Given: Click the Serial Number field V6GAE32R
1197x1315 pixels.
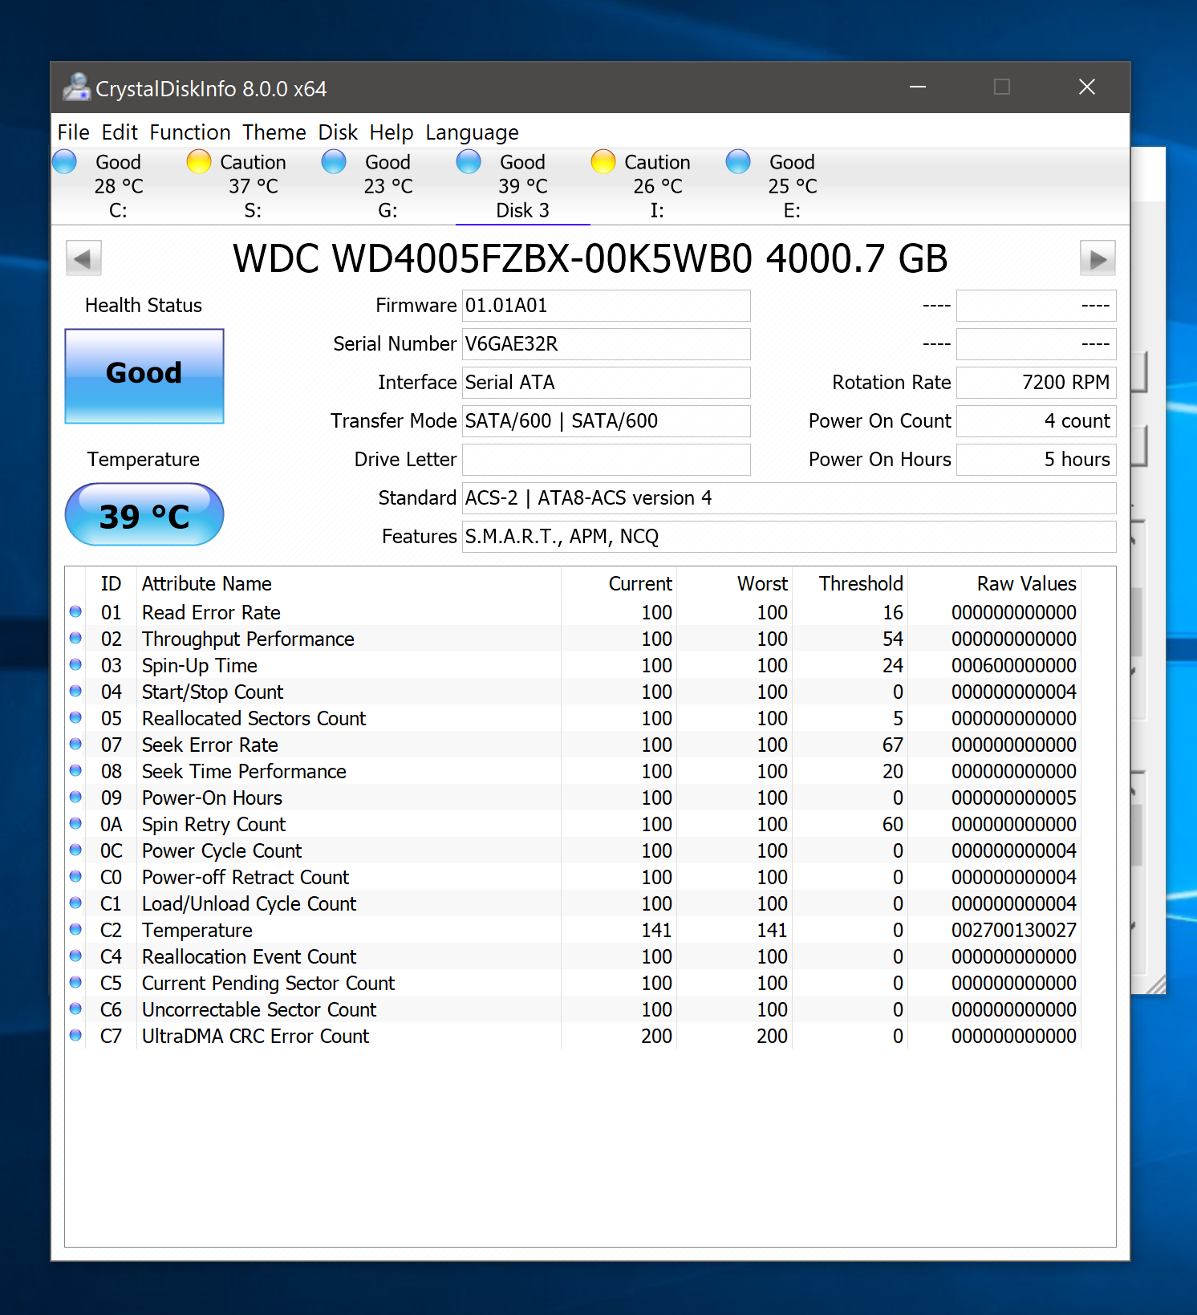Looking at the screenshot, I should coord(607,344).
